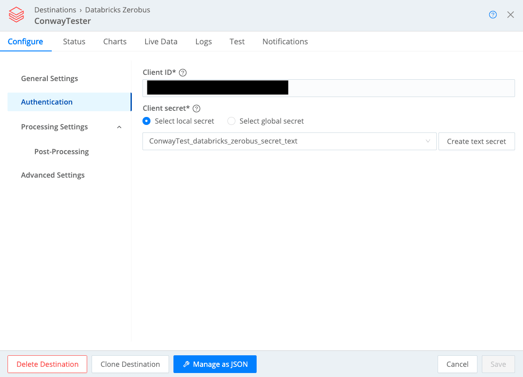
Task: Select the local secret radio option
Action: pyautogui.click(x=146, y=121)
